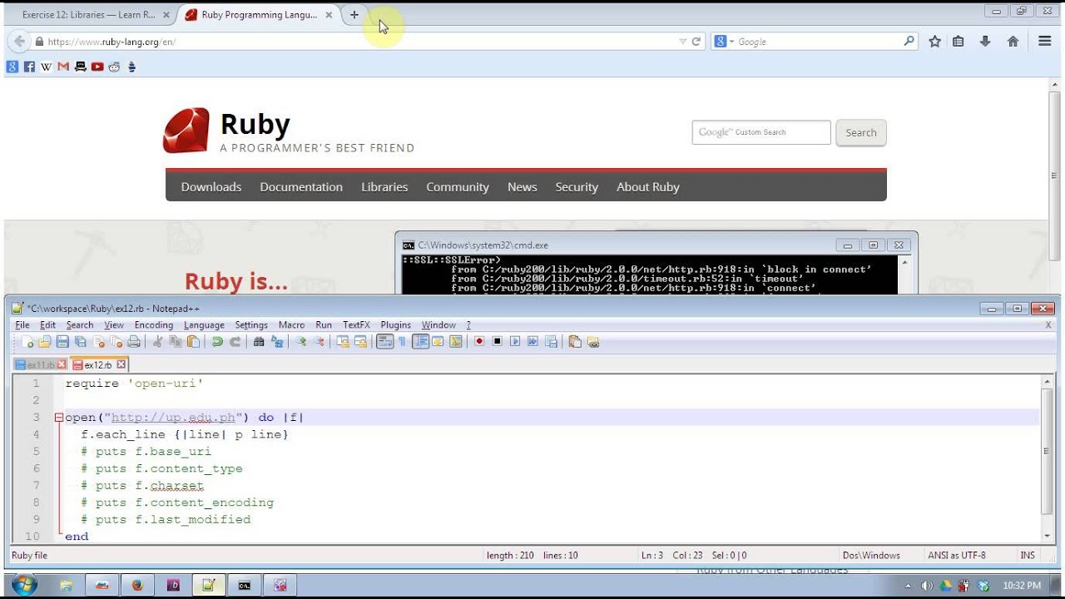The image size is (1065, 599).
Task: Close the ex12.rb tab with its X
Action: click(x=121, y=364)
